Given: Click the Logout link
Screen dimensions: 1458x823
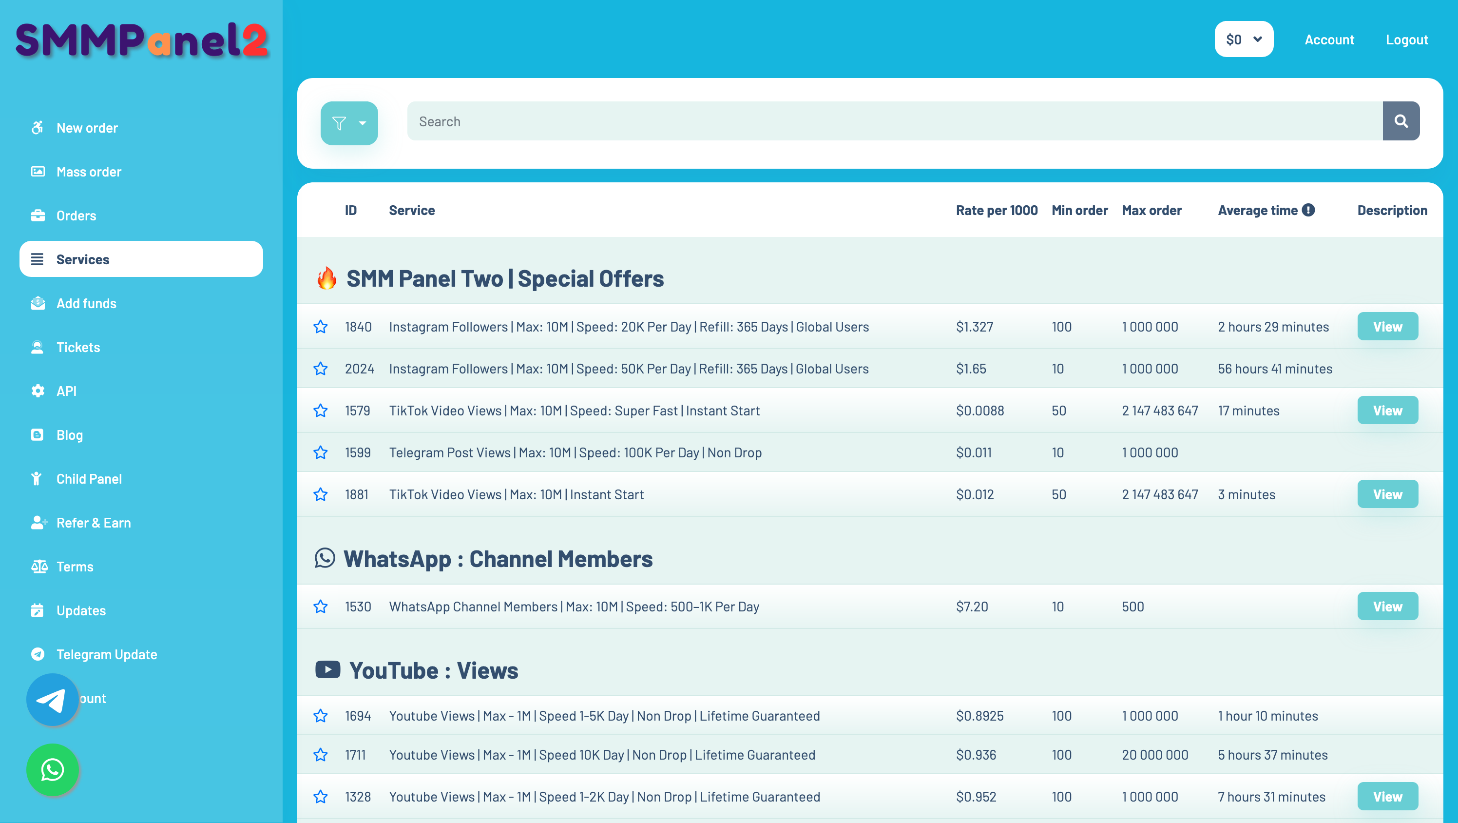Looking at the screenshot, I should pyautogui.click(x=1406, y=39).
